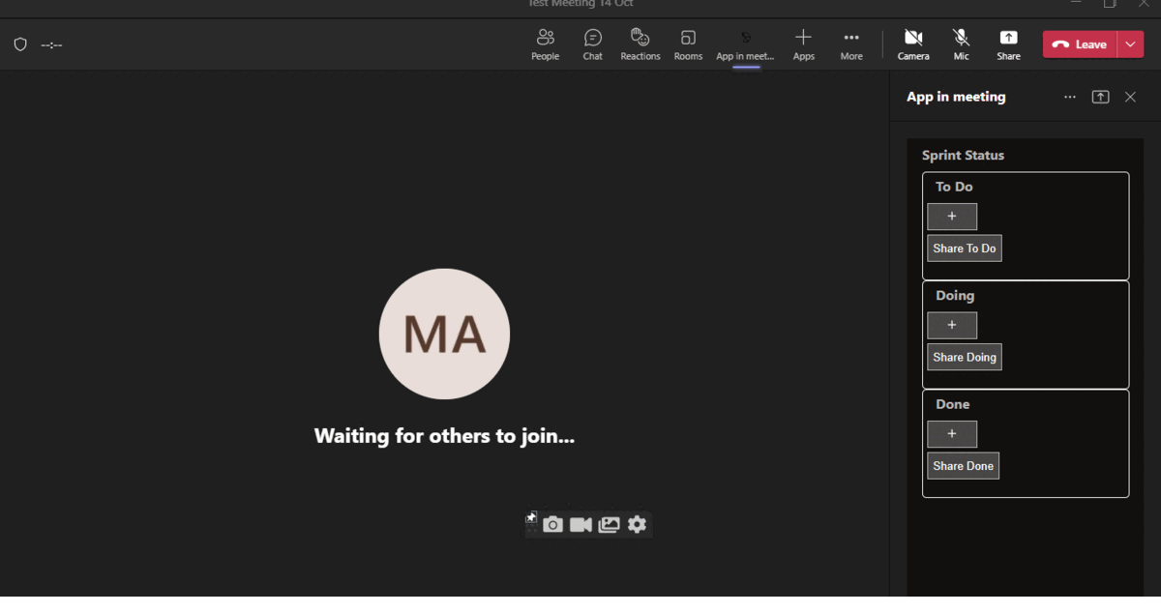This screenshot has width=1161, height=613.
Task: Pop out the App in meeting panel
Action: (x=1100, y=97)
